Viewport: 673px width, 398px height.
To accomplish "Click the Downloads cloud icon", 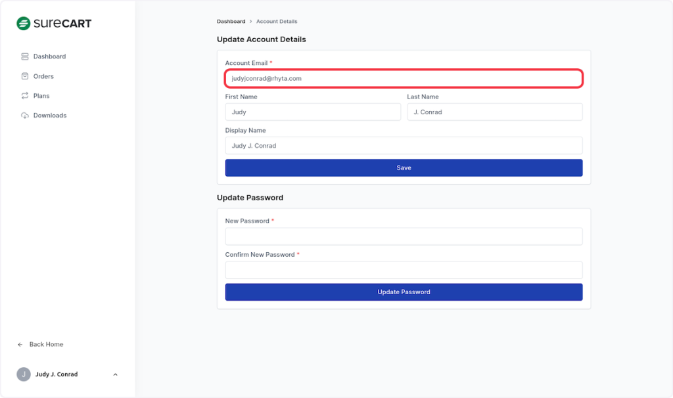I will coord(25,116).
